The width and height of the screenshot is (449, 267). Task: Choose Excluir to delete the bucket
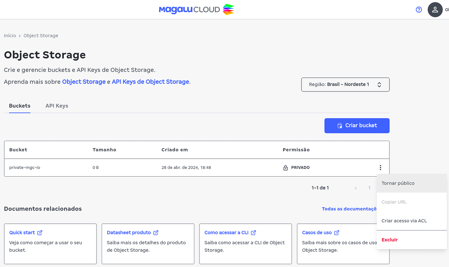412,240
